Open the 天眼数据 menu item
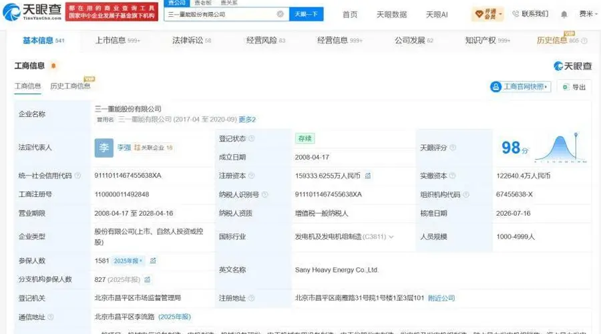Viewport: 601px width, 334px height. pos(391,15)
